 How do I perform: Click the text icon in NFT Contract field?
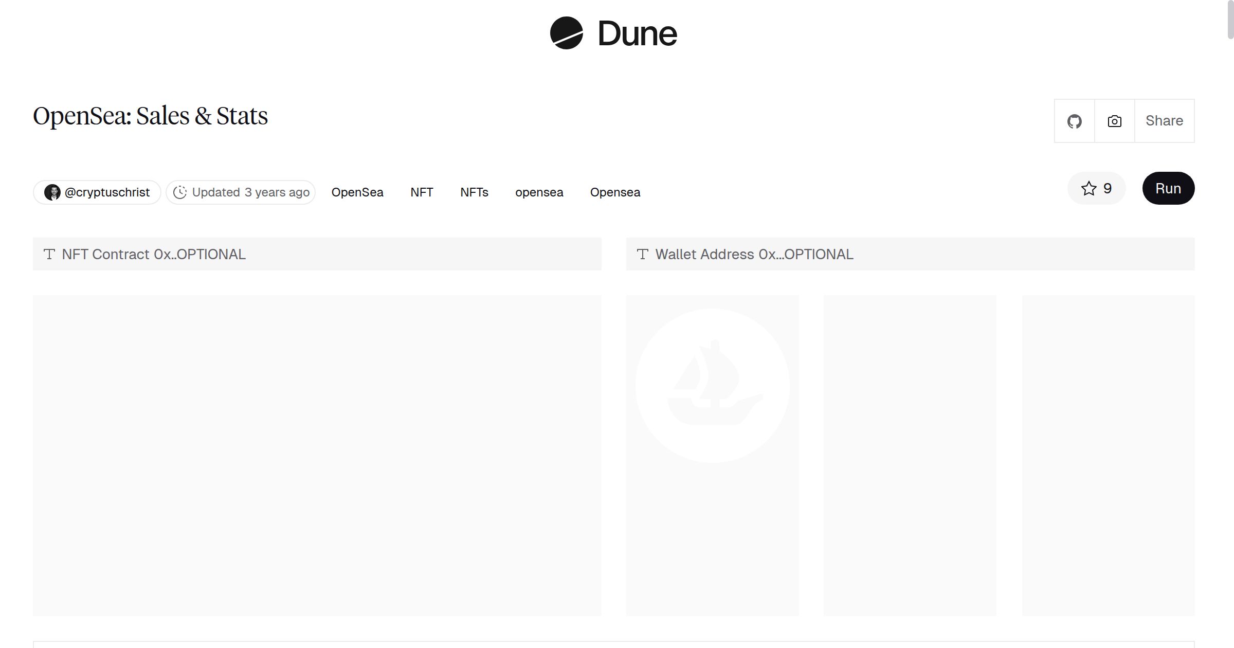click(49, 254)
